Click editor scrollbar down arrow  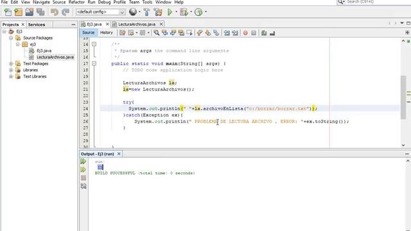point(403,145)
